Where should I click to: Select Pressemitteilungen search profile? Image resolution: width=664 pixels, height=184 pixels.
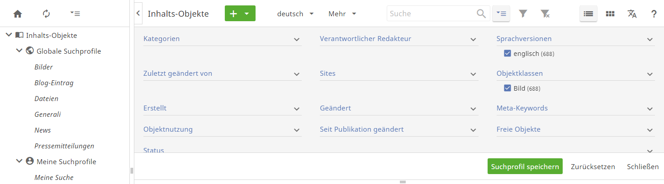(x=64, y=146)
